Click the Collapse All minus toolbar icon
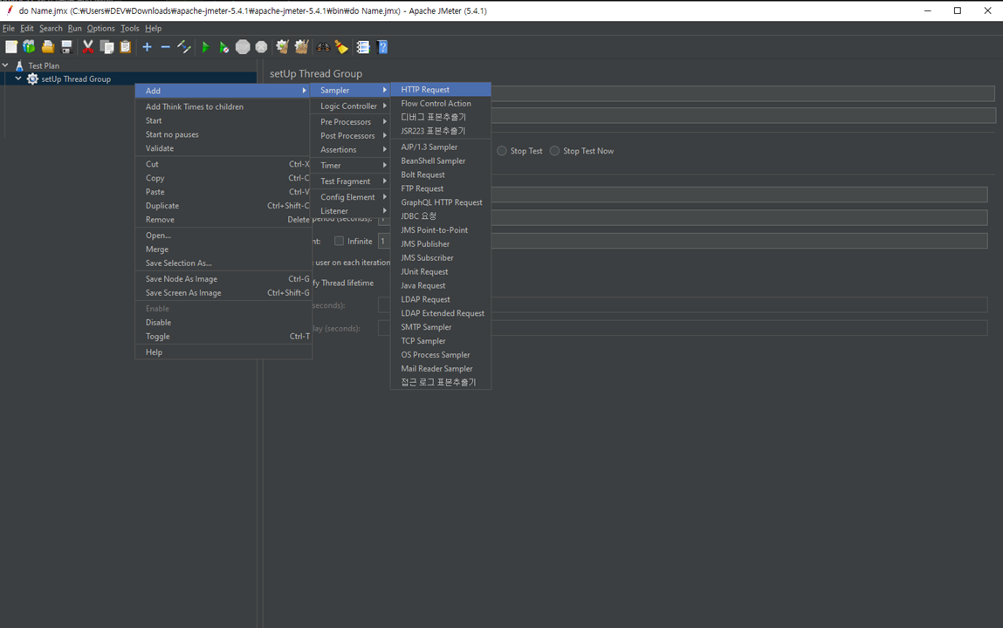 pyautogui.click(x=165, y=47)
